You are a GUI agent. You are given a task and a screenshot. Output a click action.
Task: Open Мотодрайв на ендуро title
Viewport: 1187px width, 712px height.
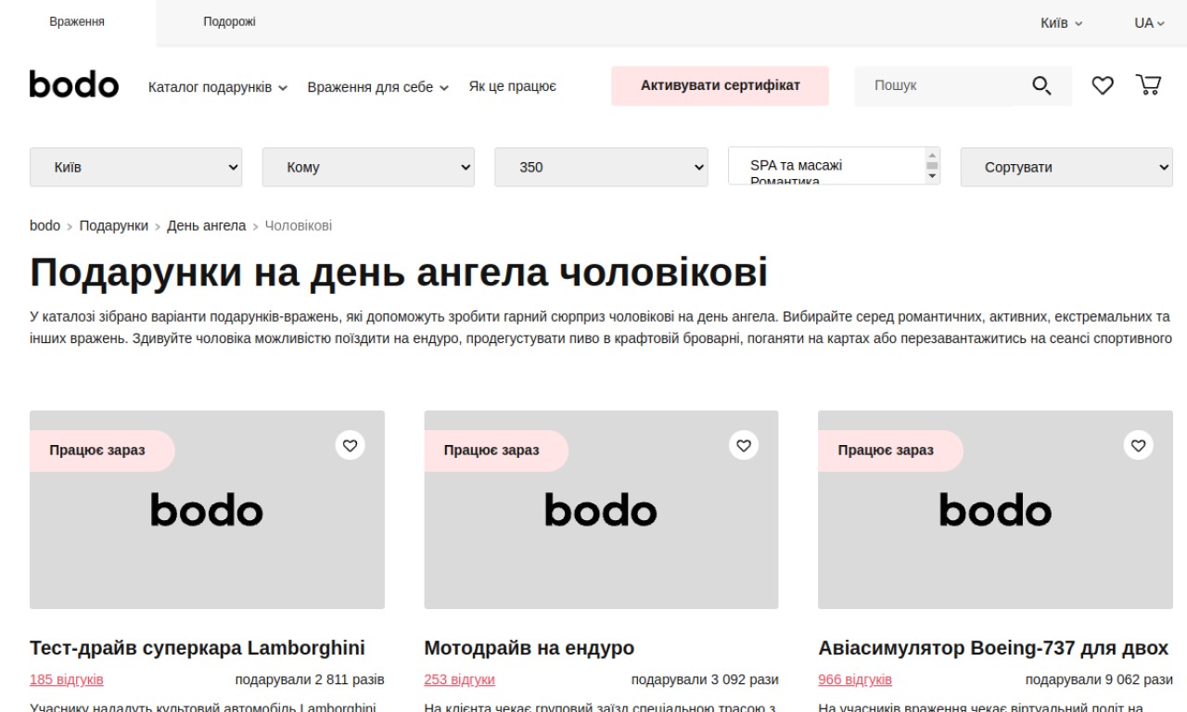click(530, 647)
